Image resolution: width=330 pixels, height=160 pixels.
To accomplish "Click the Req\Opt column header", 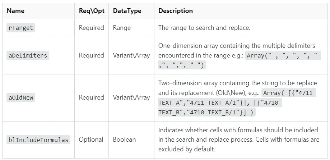I will (92, 11).
